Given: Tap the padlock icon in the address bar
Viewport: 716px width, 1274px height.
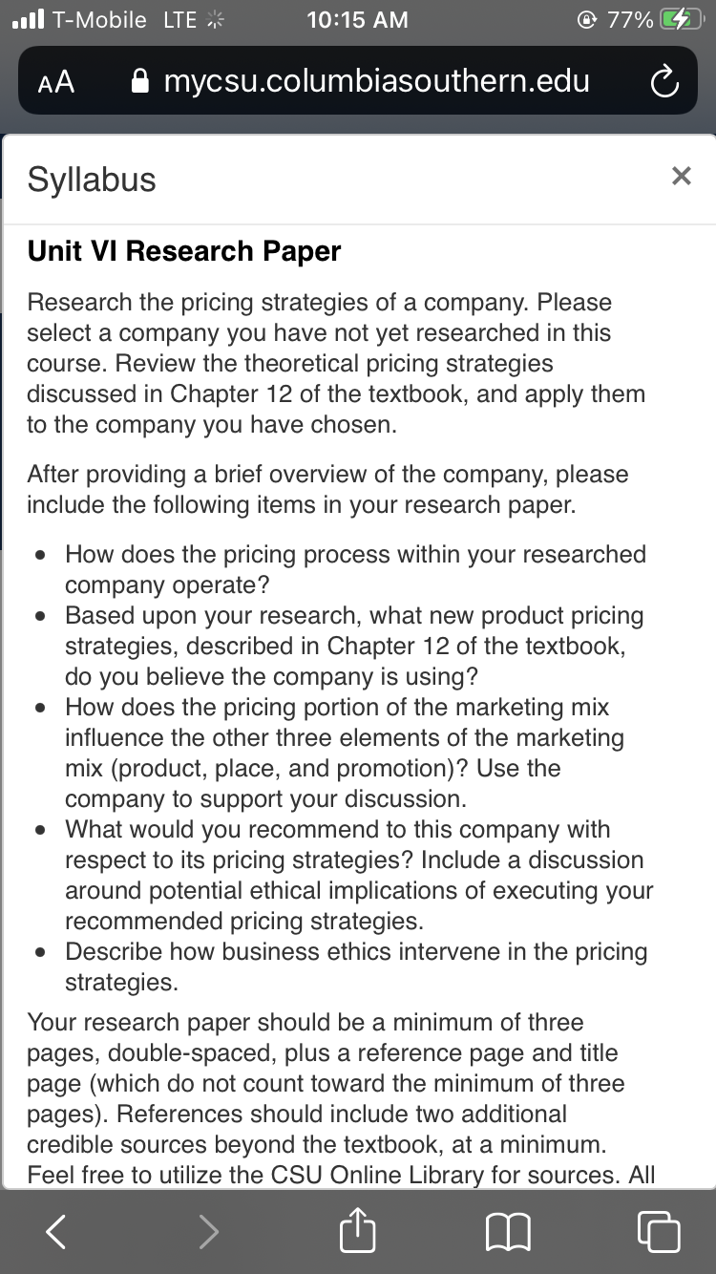Looking at the screenshot, I should point(141,82).
